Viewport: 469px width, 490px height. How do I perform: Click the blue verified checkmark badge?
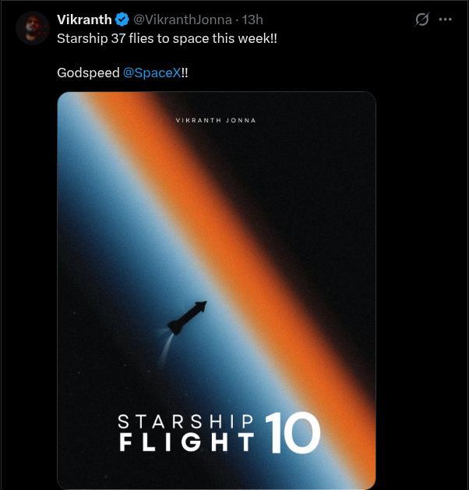click(x=122, y=20)
